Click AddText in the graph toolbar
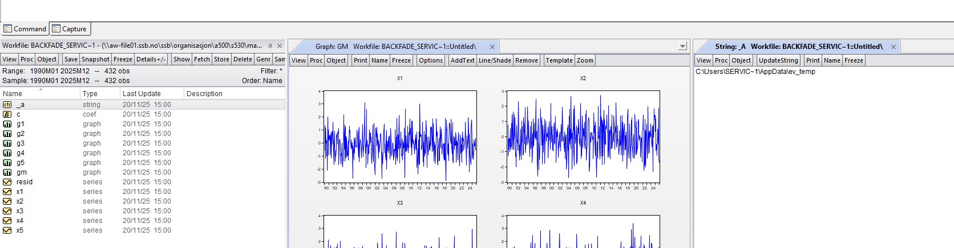This screenshot has width=954, height=248. pos(462,60)
